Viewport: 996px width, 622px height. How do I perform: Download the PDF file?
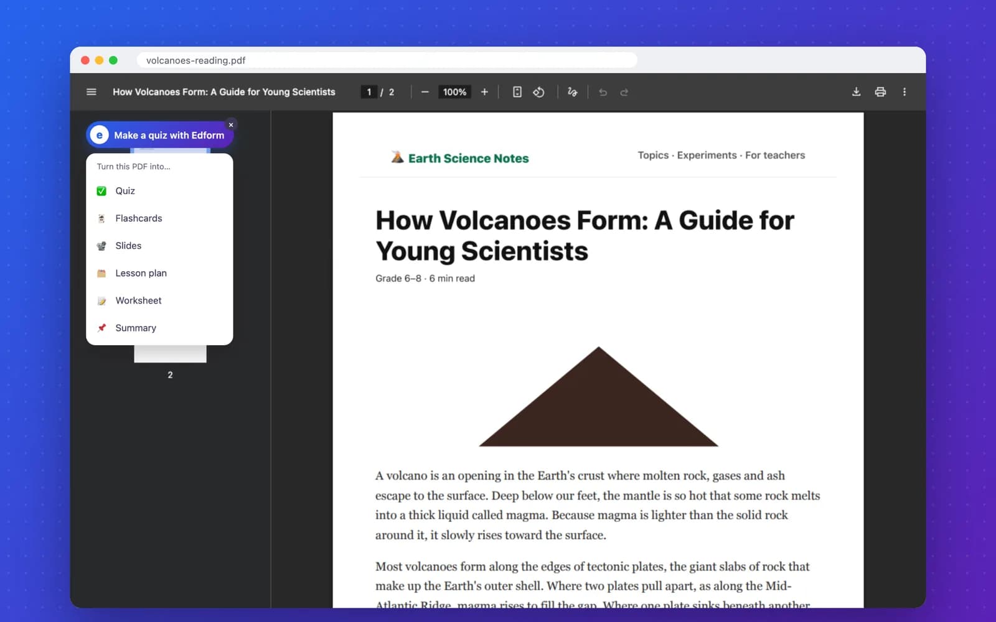(856, 92)
